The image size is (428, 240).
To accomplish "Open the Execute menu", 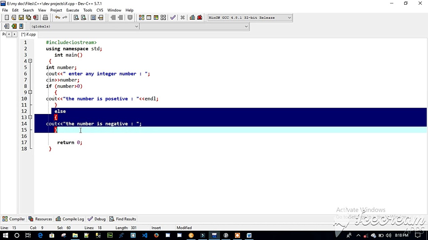I will (73, 10).
